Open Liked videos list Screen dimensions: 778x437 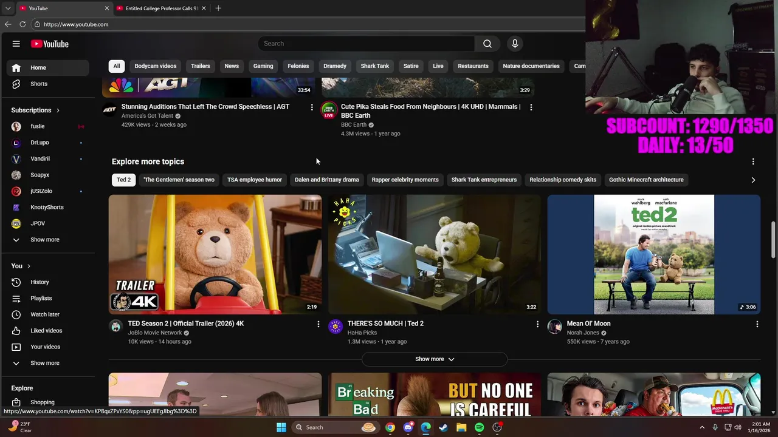(x=47, y=331)
